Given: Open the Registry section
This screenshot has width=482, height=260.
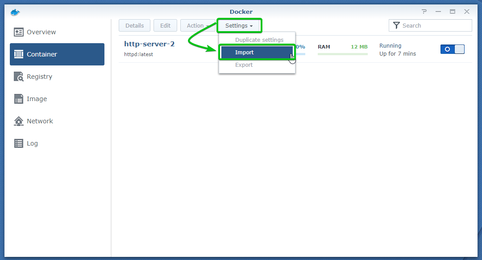Looking at the screenshot, I should pos(57,76).
